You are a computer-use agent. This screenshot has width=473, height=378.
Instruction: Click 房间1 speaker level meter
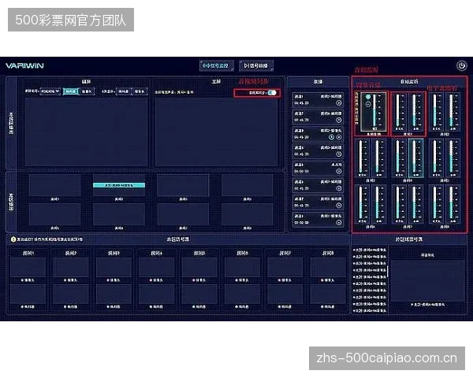416,112
